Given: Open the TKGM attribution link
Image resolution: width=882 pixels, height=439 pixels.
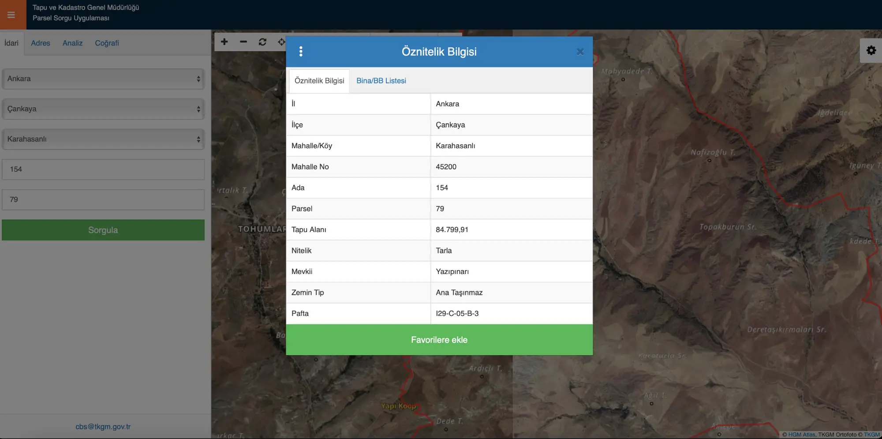Looking at the screenshot, I should tap(872, 435).
